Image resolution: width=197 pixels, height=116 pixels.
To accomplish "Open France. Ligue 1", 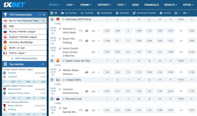I will [x=24, y=53].
